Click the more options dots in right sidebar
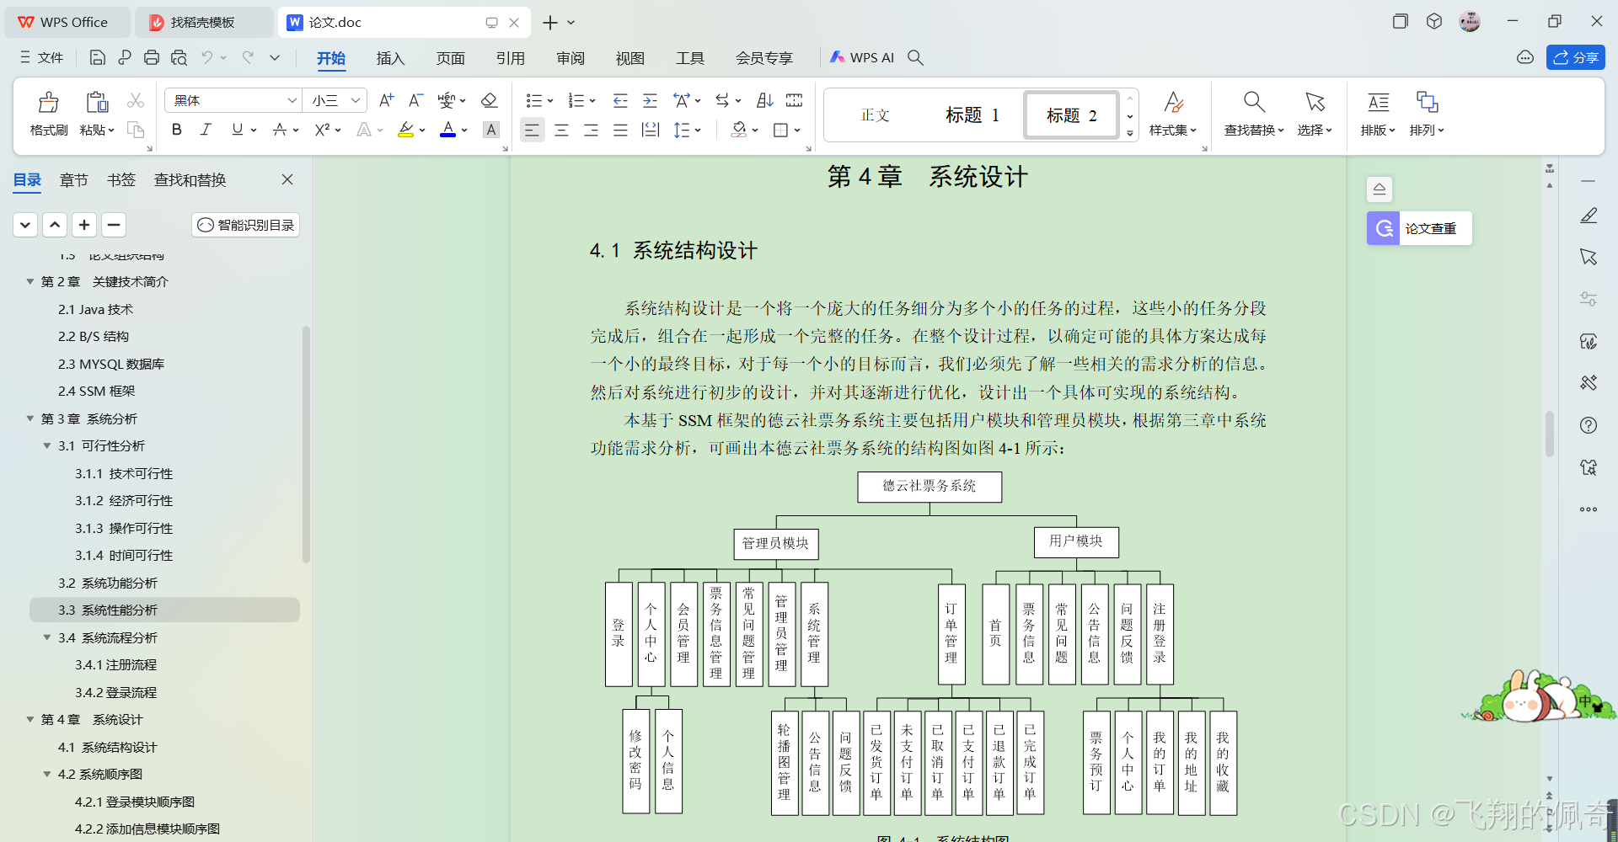Image resolution: width=1618 pixels, height=842 pixels. 1589,509
